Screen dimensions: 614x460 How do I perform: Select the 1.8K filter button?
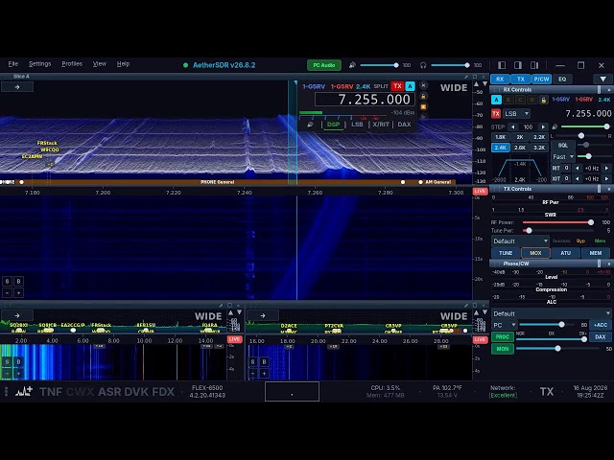pos(500,137)
